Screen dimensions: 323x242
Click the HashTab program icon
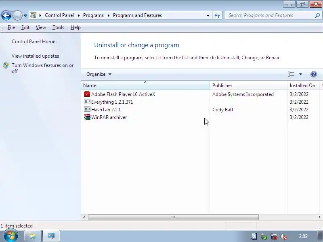point(87,109)
